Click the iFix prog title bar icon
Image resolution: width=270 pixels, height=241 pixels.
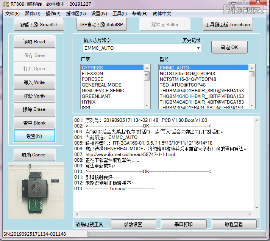6,4
